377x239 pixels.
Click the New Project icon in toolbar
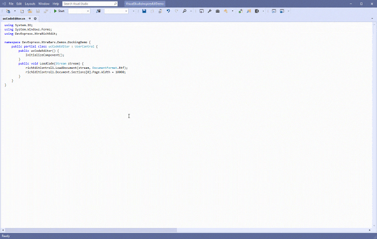point(8,11)
